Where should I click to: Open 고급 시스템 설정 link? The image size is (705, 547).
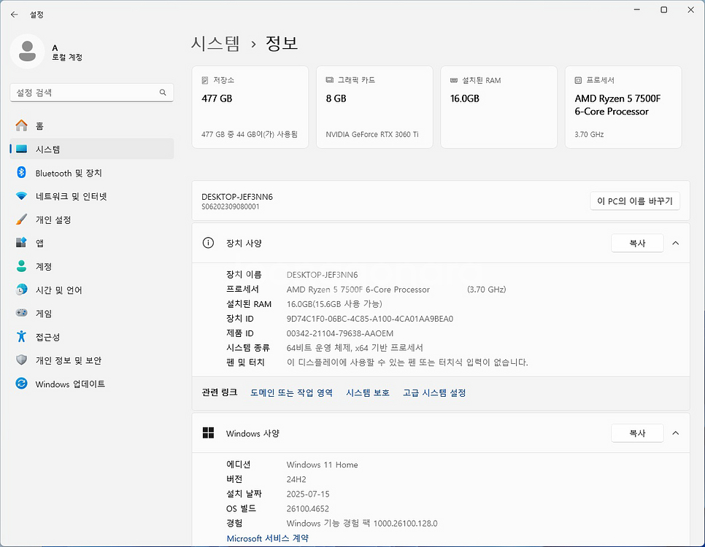(434, 392)
